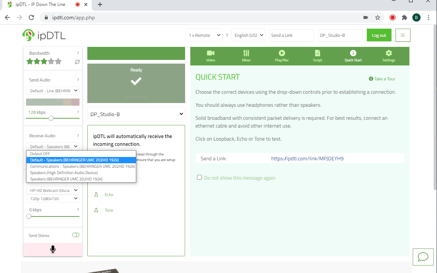Viewport: 437px width, 273px height.
Task: Select Speakers (High Definition Audio Device)
Action: 81,173
